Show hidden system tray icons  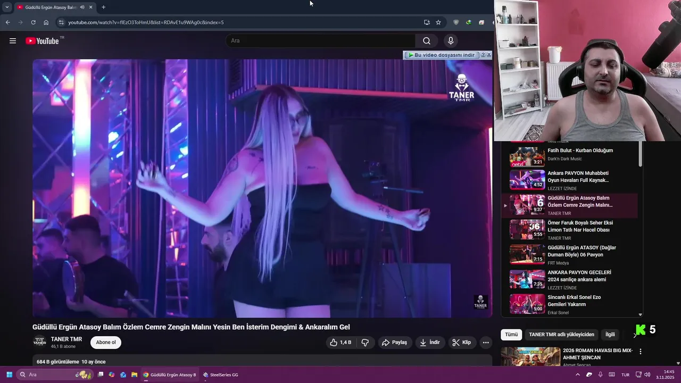(x=578, y=374)
